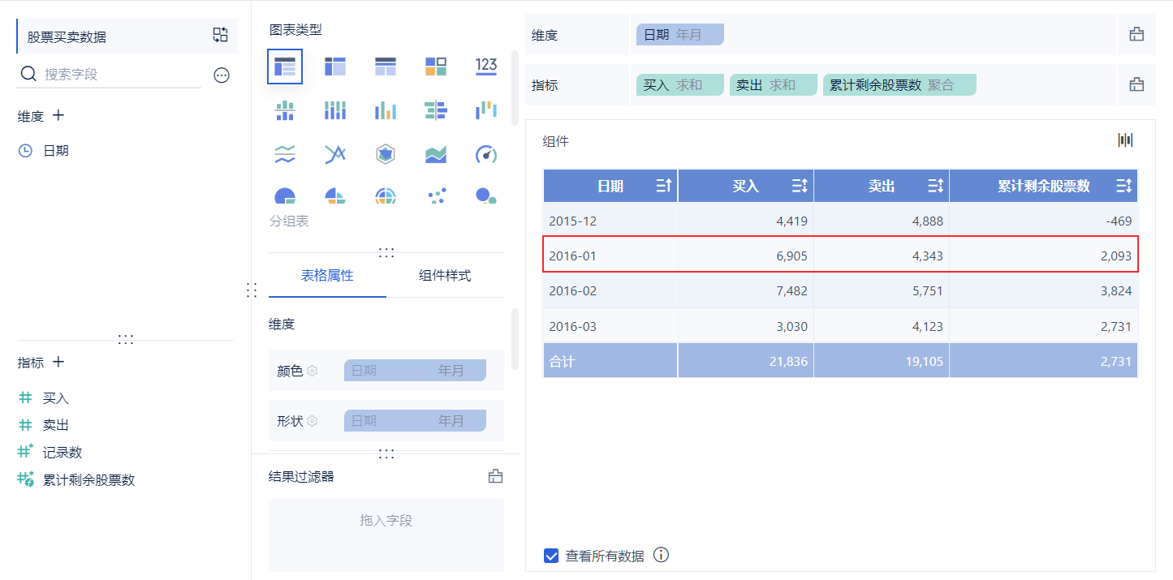Switch dataset icon next to 股票买卖数据
The image size is (1173, 580).
221,35
